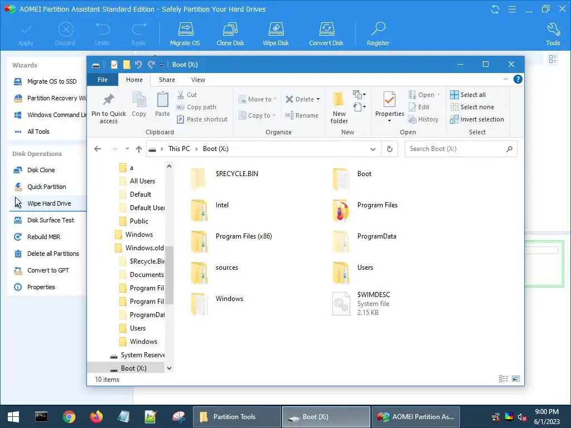Open address bar history dropdown
571x428 pixels.
pyautogui.click(x=373, y=149)
